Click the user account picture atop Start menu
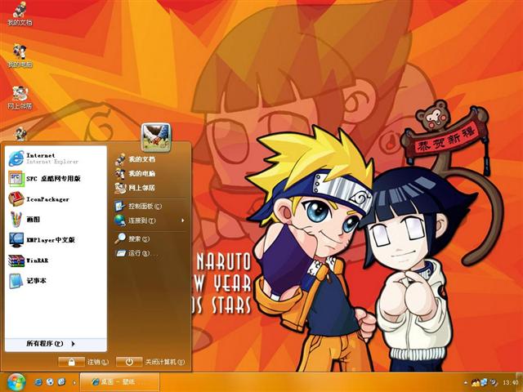 [x=156, y=137]
